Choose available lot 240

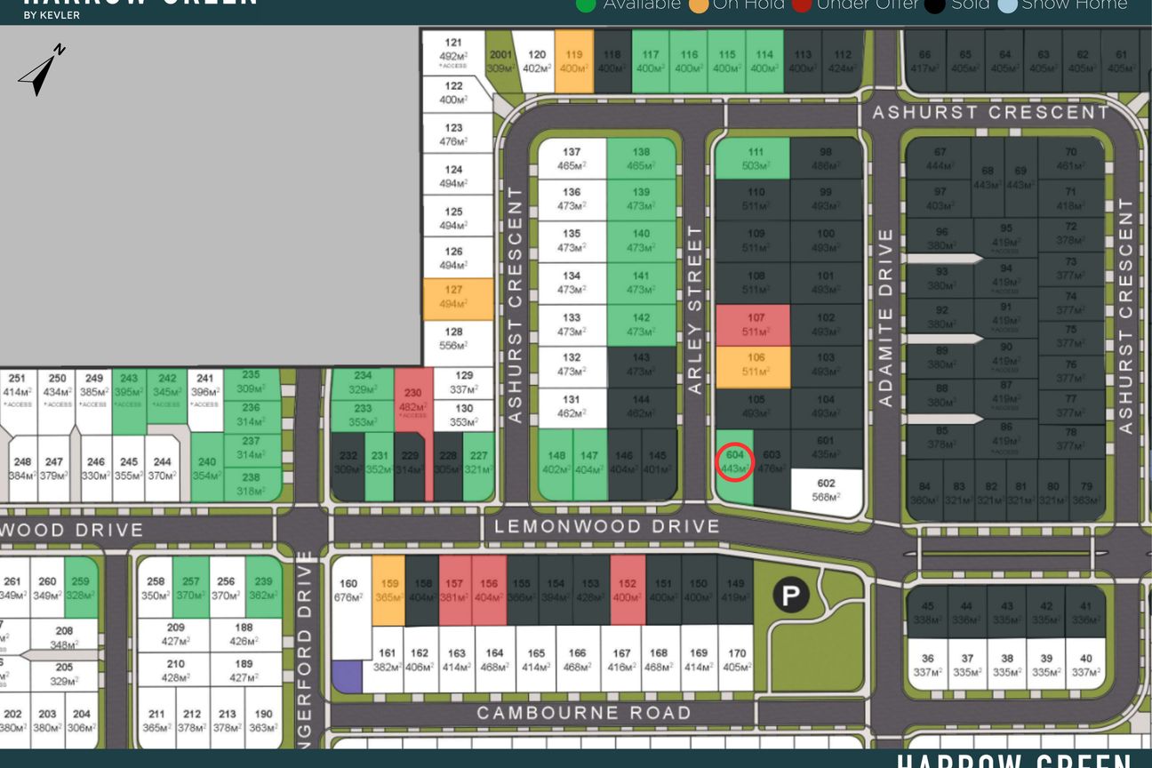click(x=207, y=467)
